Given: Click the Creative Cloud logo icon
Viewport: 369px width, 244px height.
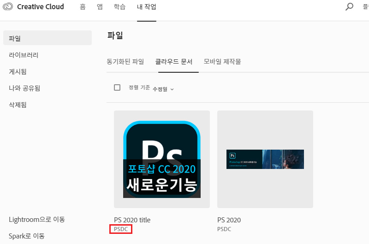Looking at the screenshot, I should click(x=8, y=6).
